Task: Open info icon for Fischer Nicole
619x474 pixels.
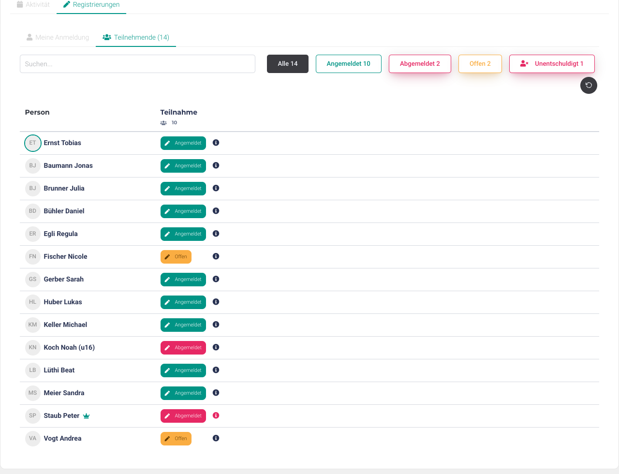Action: [216, 256]
